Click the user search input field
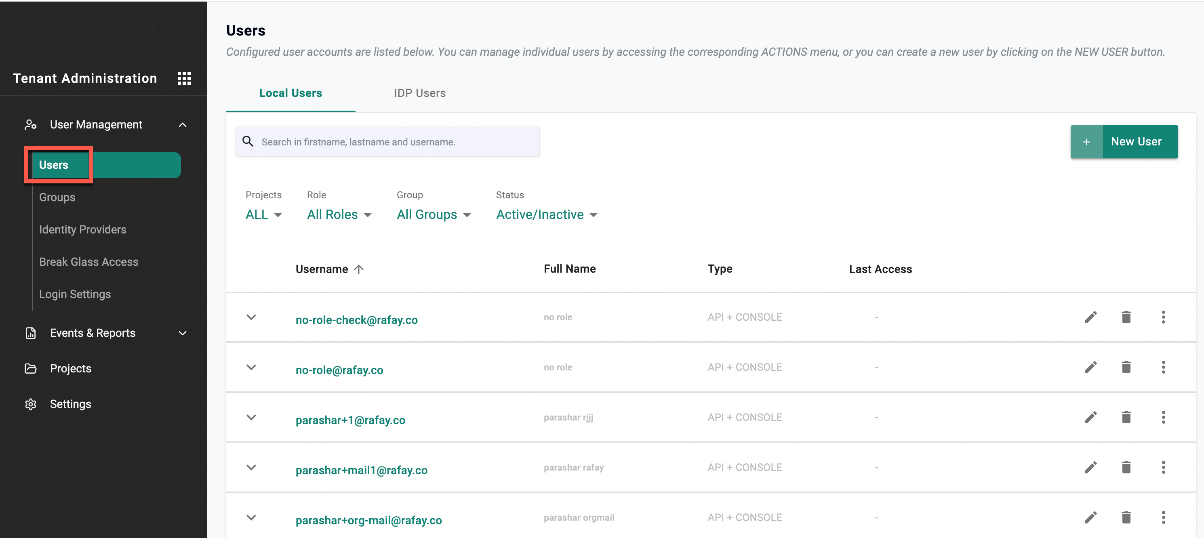 pyautogui.click(x=397, y=142)
